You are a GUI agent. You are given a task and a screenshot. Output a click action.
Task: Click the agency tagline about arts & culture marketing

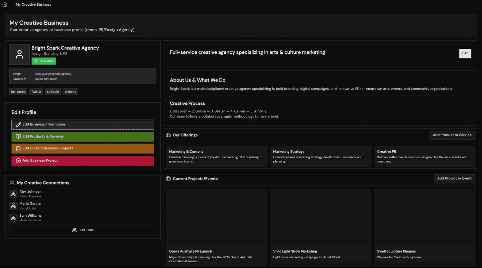(247, 52)
